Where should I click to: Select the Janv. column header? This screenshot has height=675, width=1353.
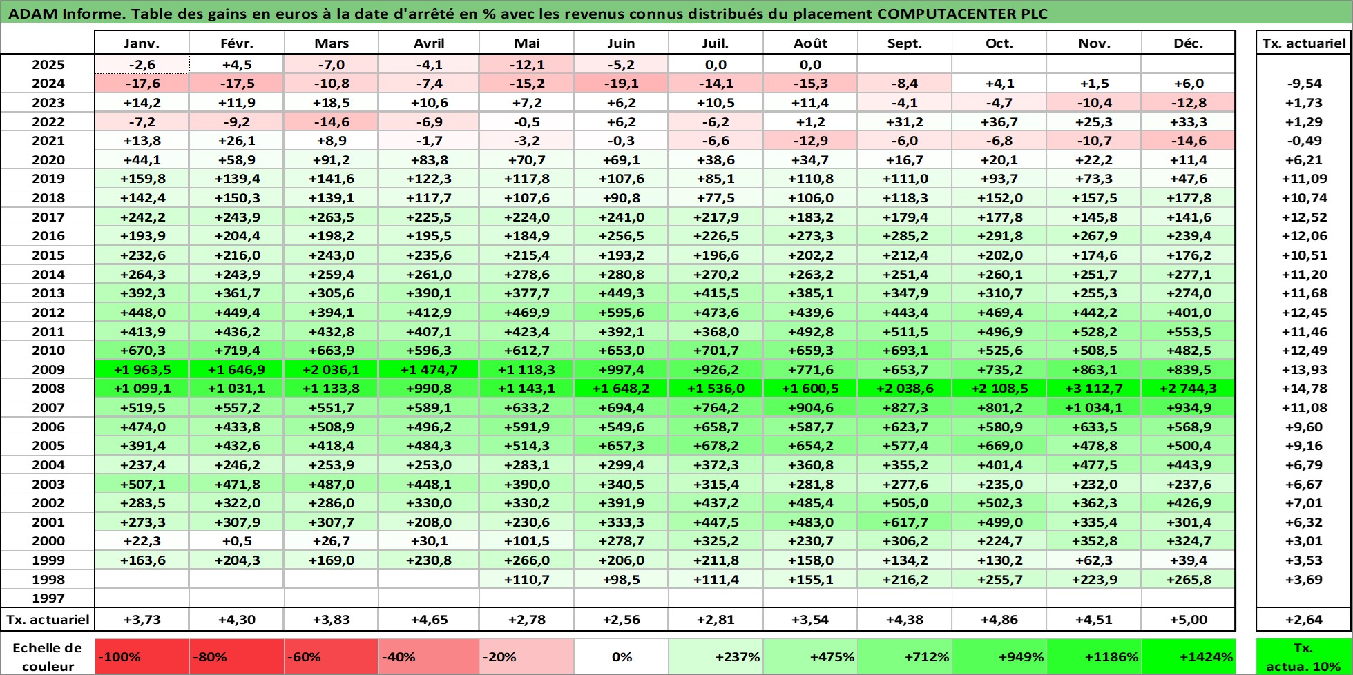point(142,43)
